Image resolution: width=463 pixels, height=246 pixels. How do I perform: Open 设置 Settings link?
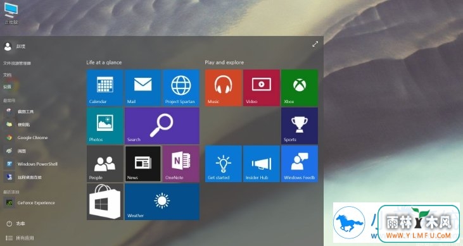8,87
